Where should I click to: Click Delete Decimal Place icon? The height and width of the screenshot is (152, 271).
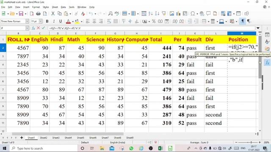pyautogui.click(x=182, y=21)
